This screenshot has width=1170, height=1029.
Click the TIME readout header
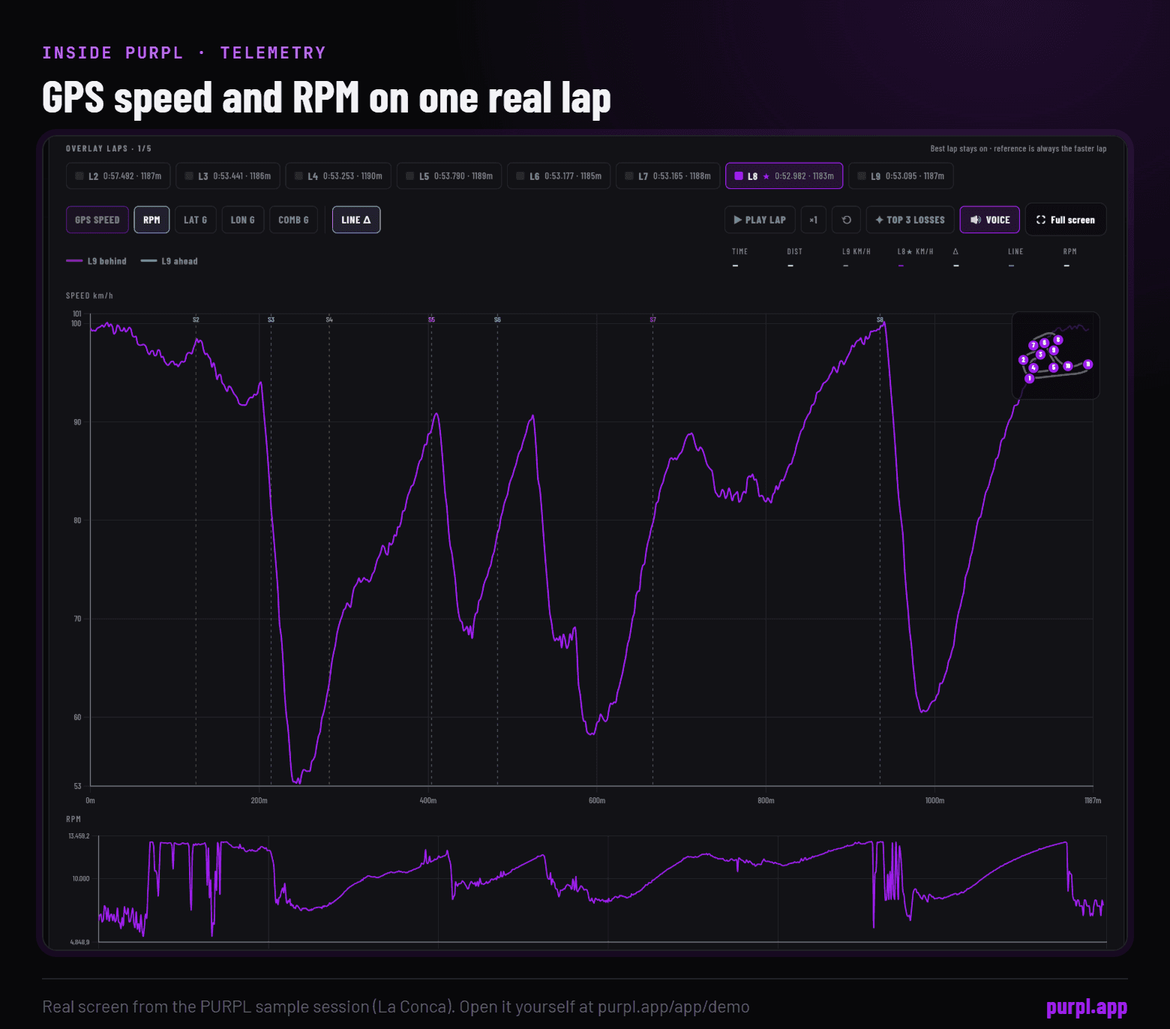(739, 251)
